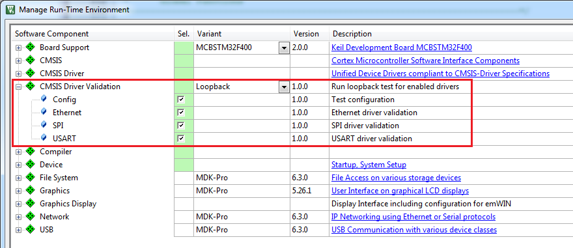Uncheck the USART driver validation checkbox
Screen dimensions: 573x248
click(180, 139)
